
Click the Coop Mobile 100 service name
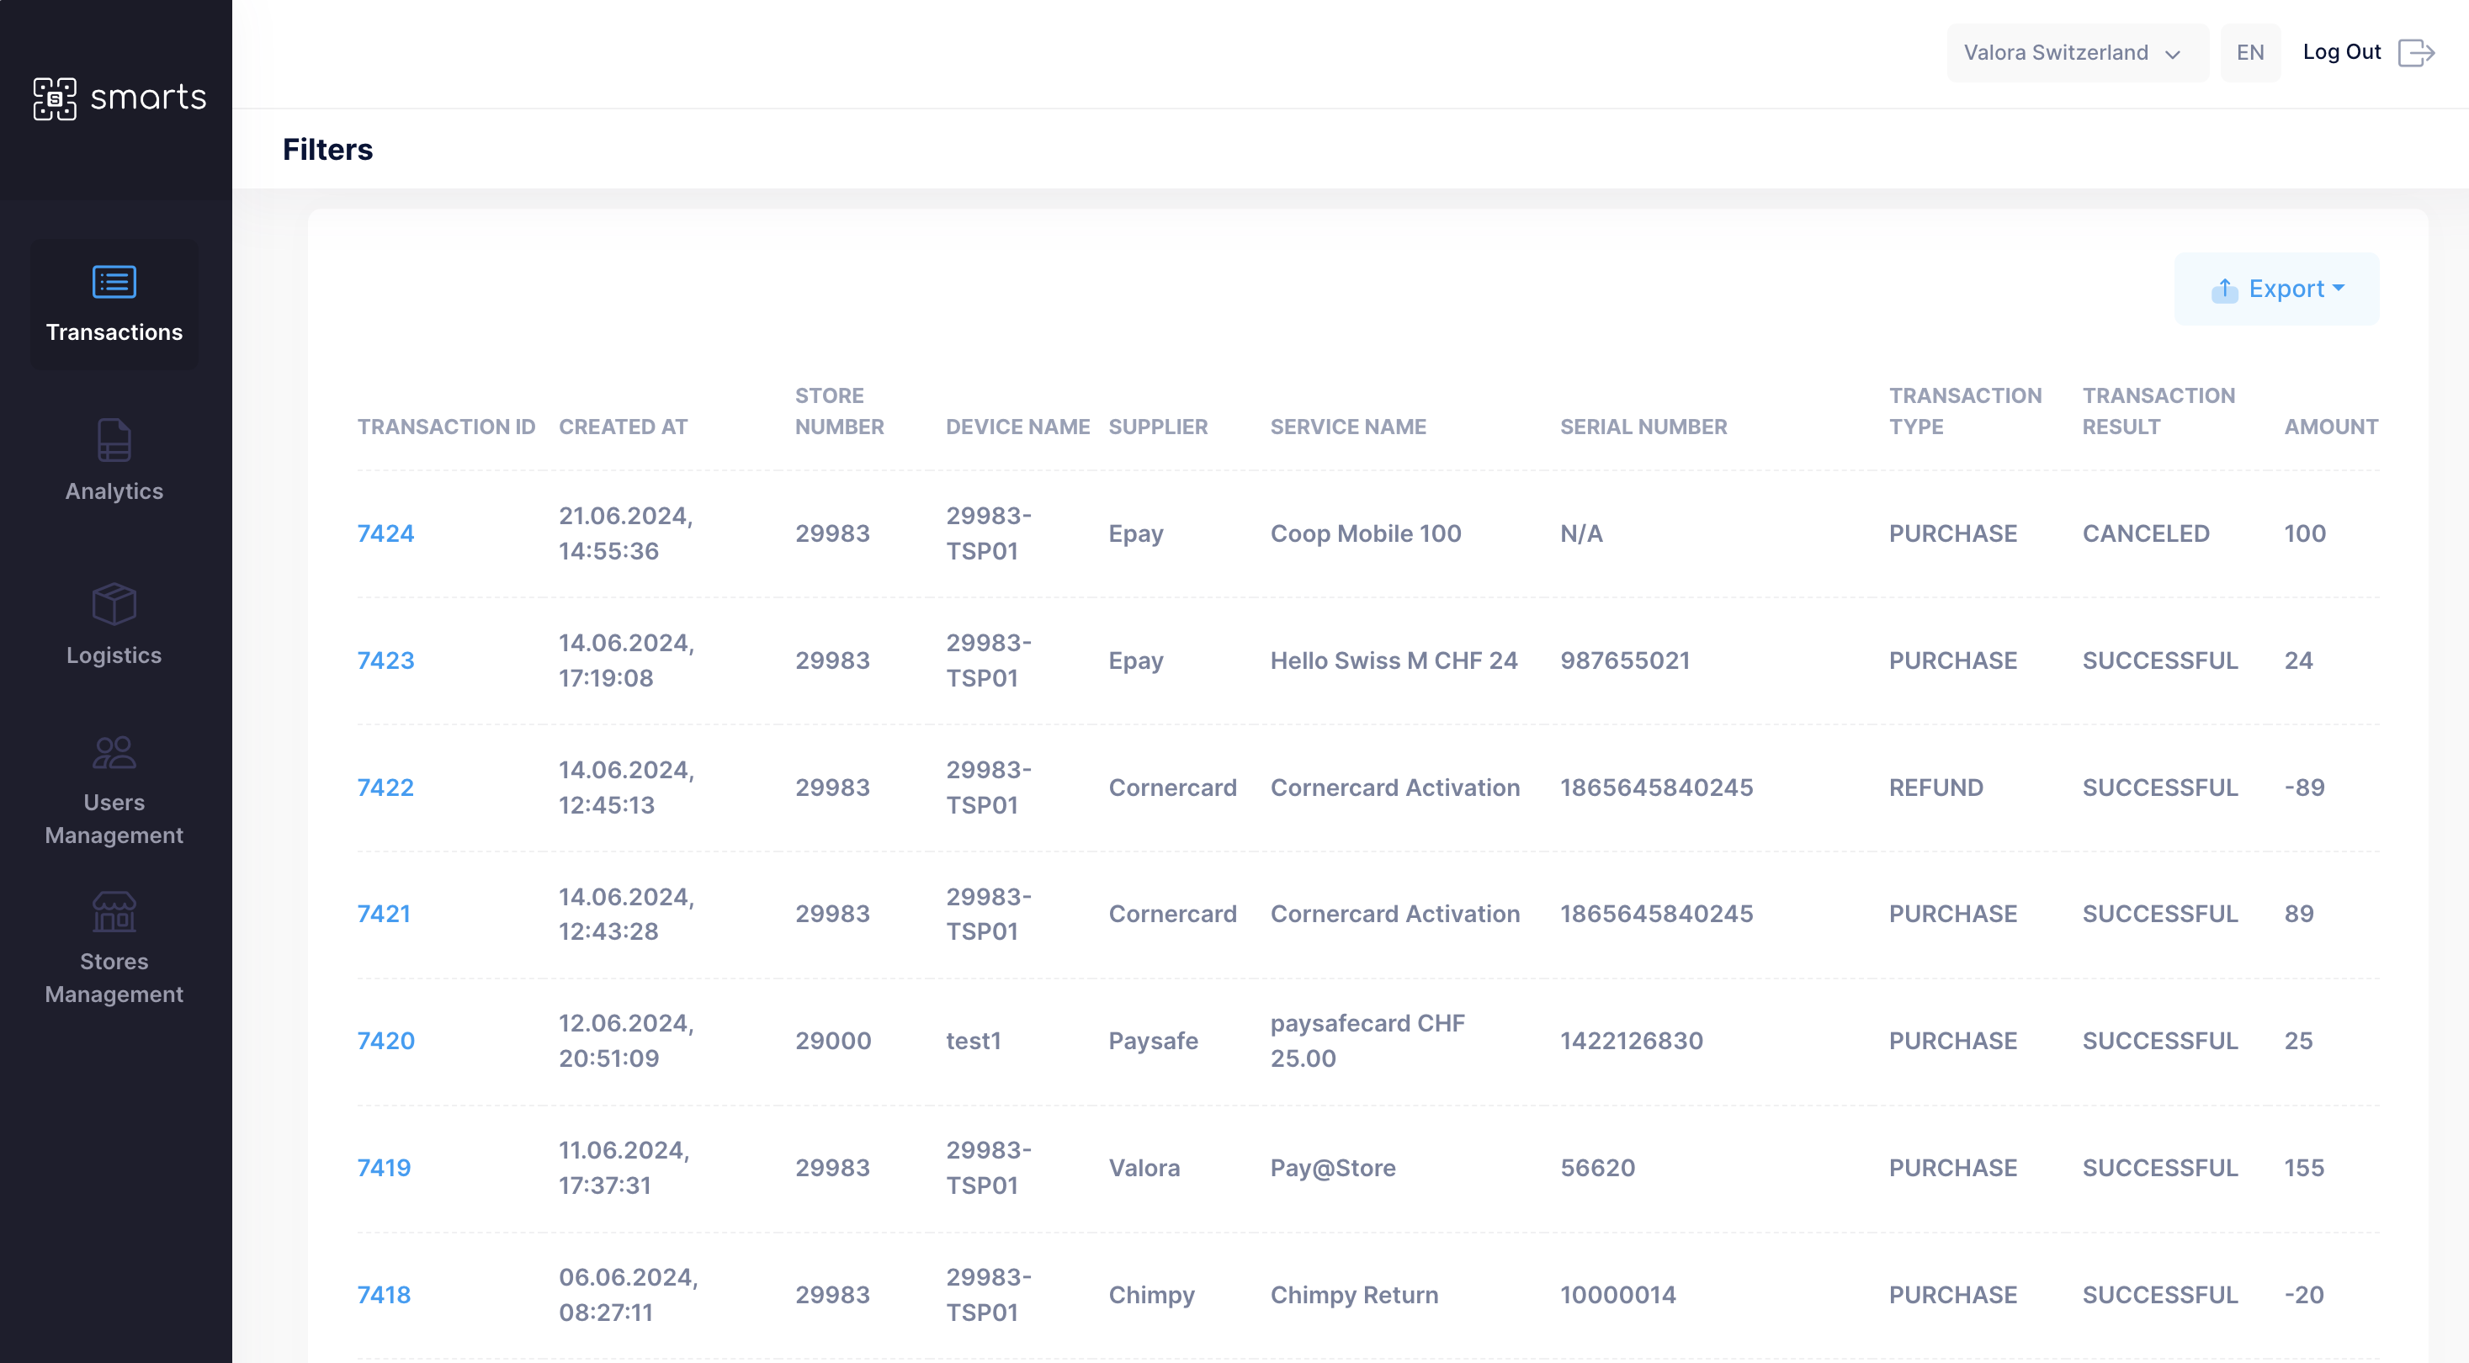[1365, 533]
